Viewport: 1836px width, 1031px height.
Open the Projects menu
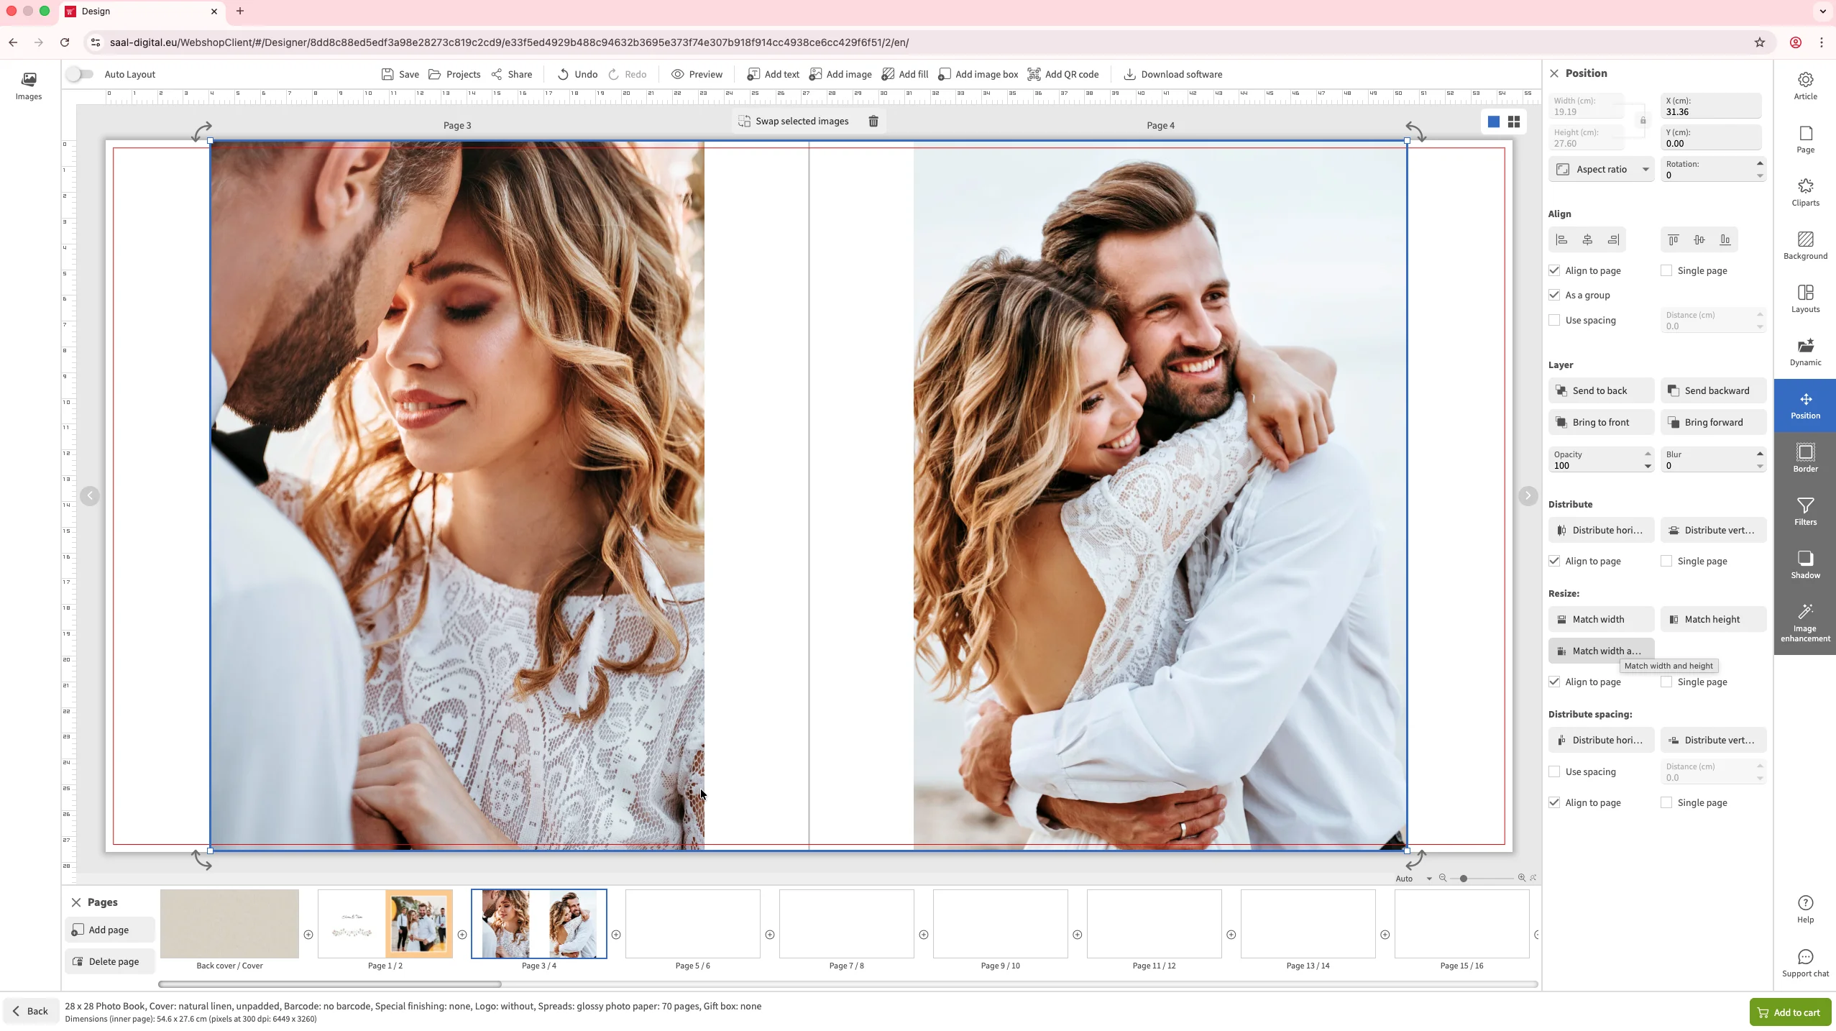pyautogui.click(x=454, y=74)
